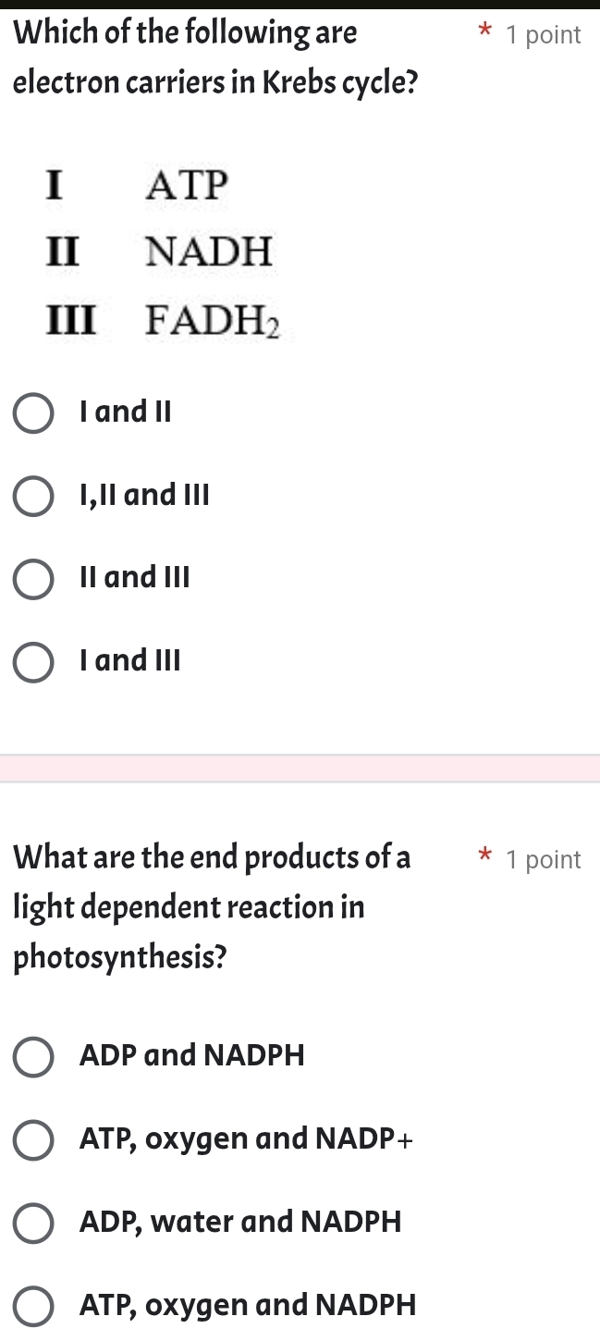Select the 'I and II' radio button
This screenshot has width=600, height=1341.
(x=32, y=414)
